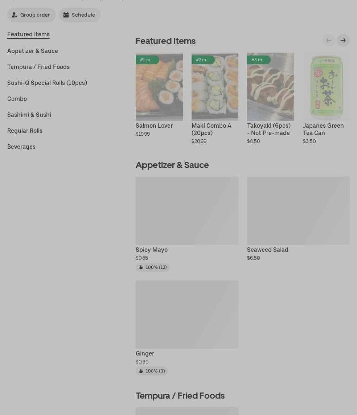Open the Salmon Lover item title
The width and height of the screenshot is (357, 415).
(154, 126)
